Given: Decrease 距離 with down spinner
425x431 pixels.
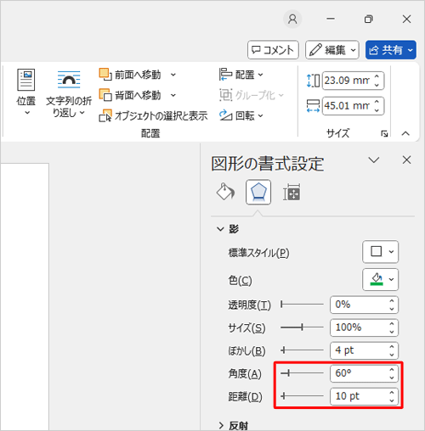Looking at the screenshot, I should tap(392, 400).
